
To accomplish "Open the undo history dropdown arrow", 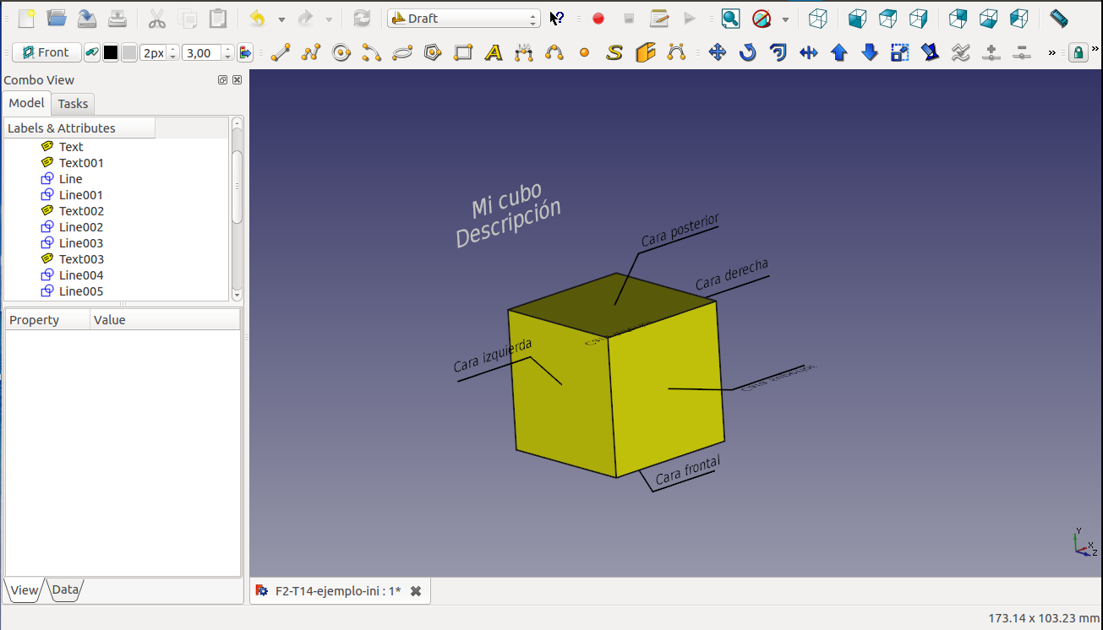I will tap(281, 19).
